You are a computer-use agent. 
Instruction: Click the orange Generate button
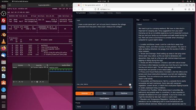(85, 94)
